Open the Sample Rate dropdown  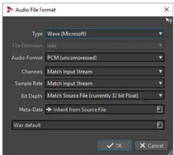105,83
